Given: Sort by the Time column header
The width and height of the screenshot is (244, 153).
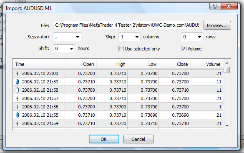Looking at the screenshot, I should pyautogui.click(x=39, y=64).
